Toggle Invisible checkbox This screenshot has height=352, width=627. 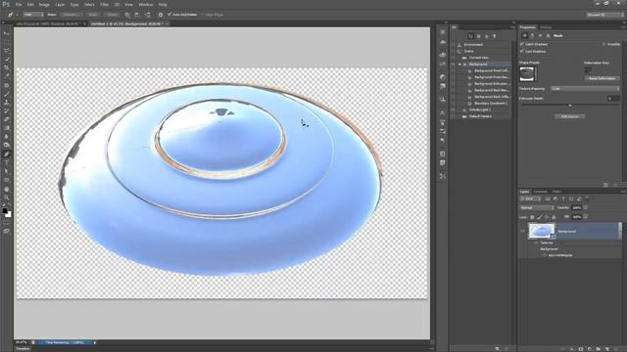coord(603,44)
